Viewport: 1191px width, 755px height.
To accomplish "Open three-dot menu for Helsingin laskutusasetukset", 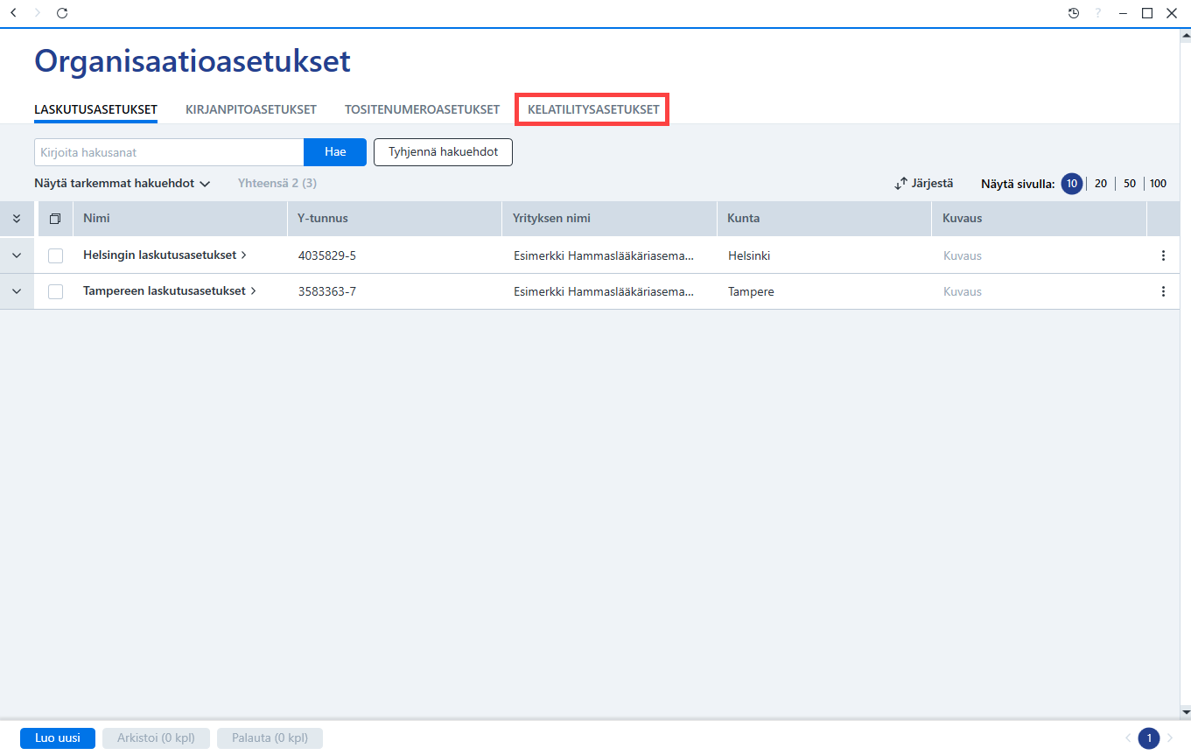I will [x=1163, y=255].
